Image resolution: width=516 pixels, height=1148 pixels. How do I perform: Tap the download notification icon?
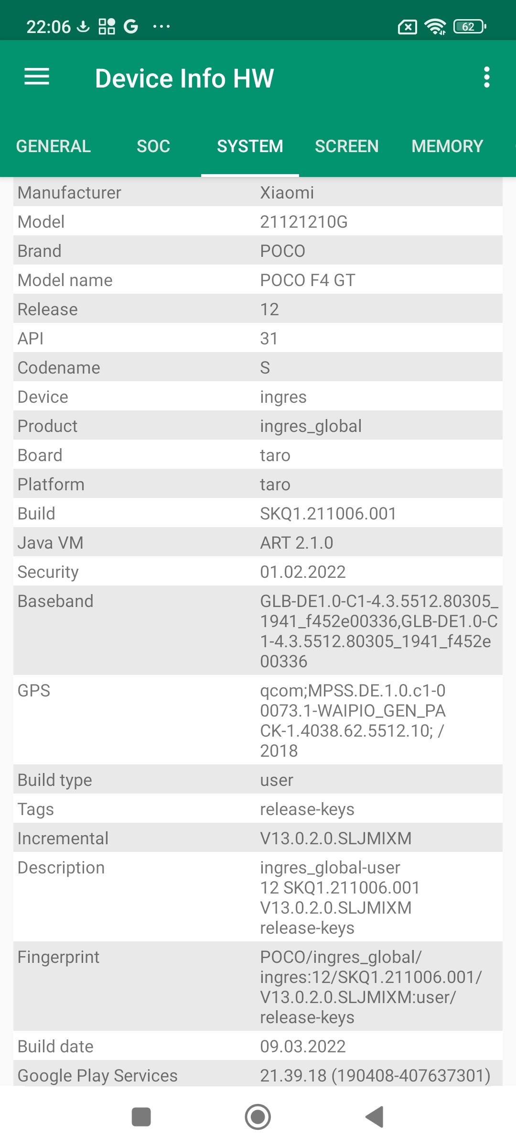coord(83,27)
